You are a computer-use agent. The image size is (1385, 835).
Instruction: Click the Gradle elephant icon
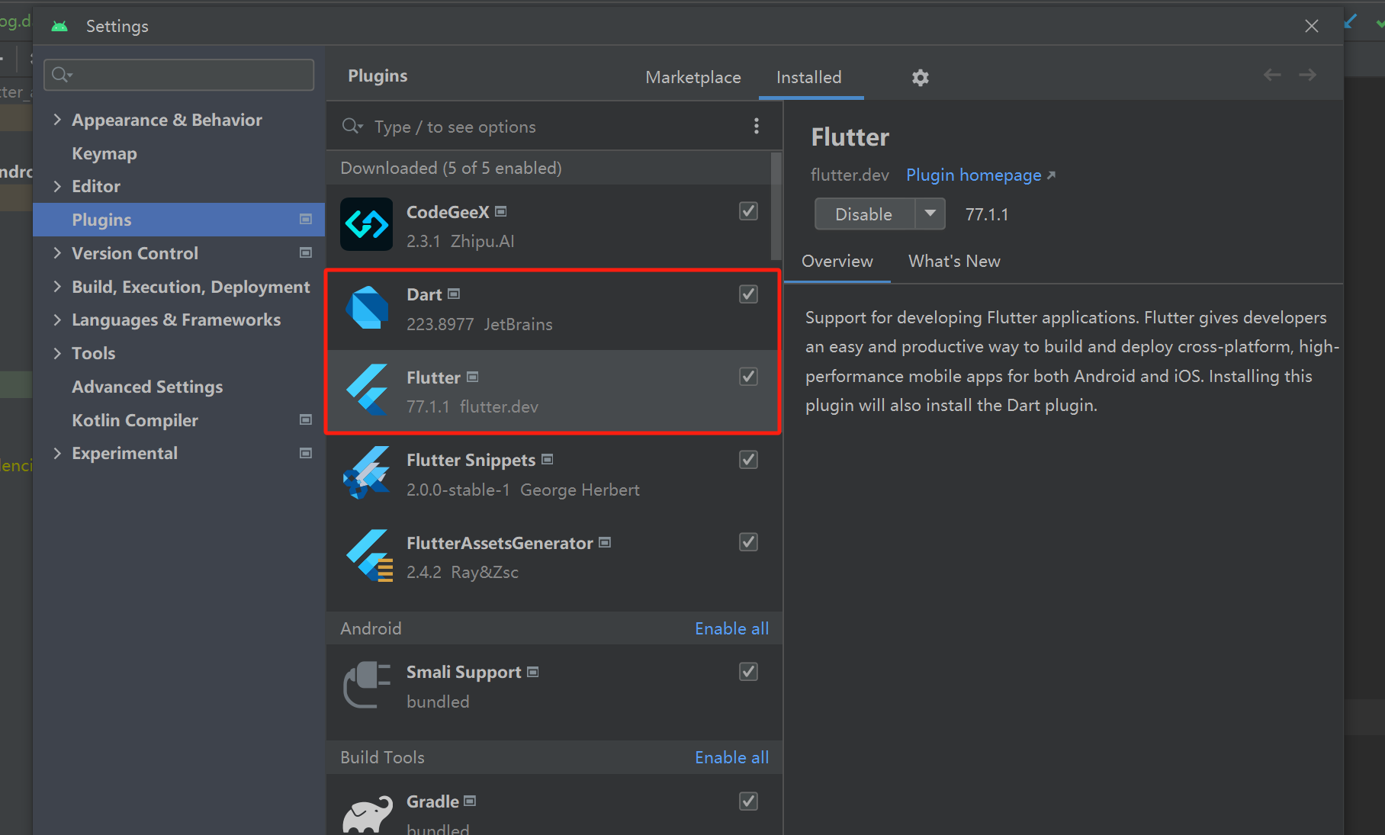click(368, 814)
